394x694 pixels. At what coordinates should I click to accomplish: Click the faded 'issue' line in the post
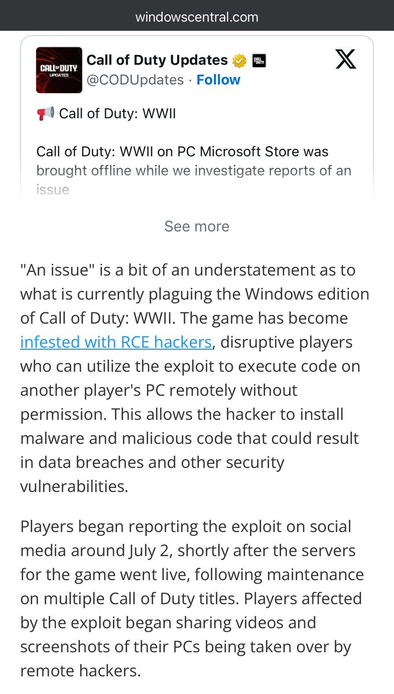coord(53,190)
